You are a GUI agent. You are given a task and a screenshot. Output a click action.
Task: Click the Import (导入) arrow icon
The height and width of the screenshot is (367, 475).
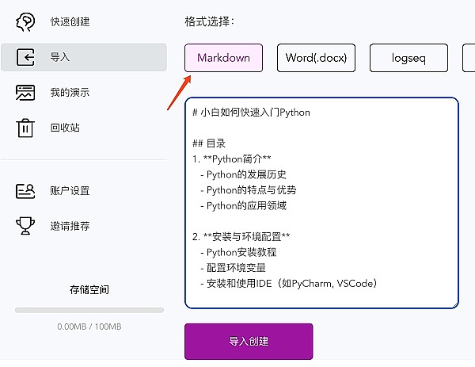(25, 57)
